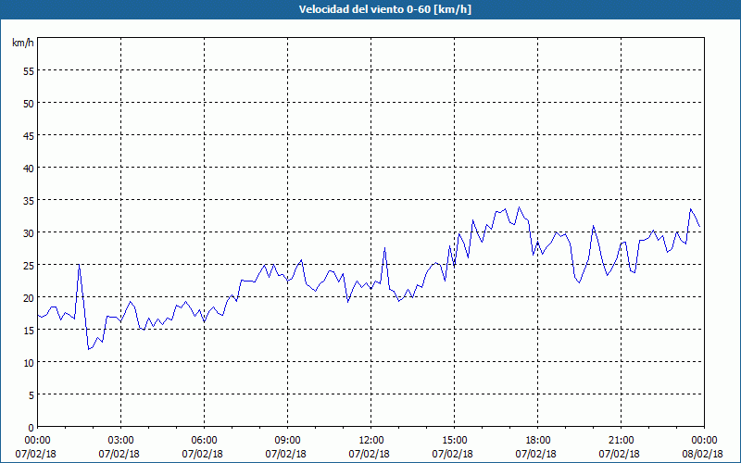Select the y-axis label '20'
Image resolution: width=741 pixels, height=463 pixels.
(x=29, y=297)
